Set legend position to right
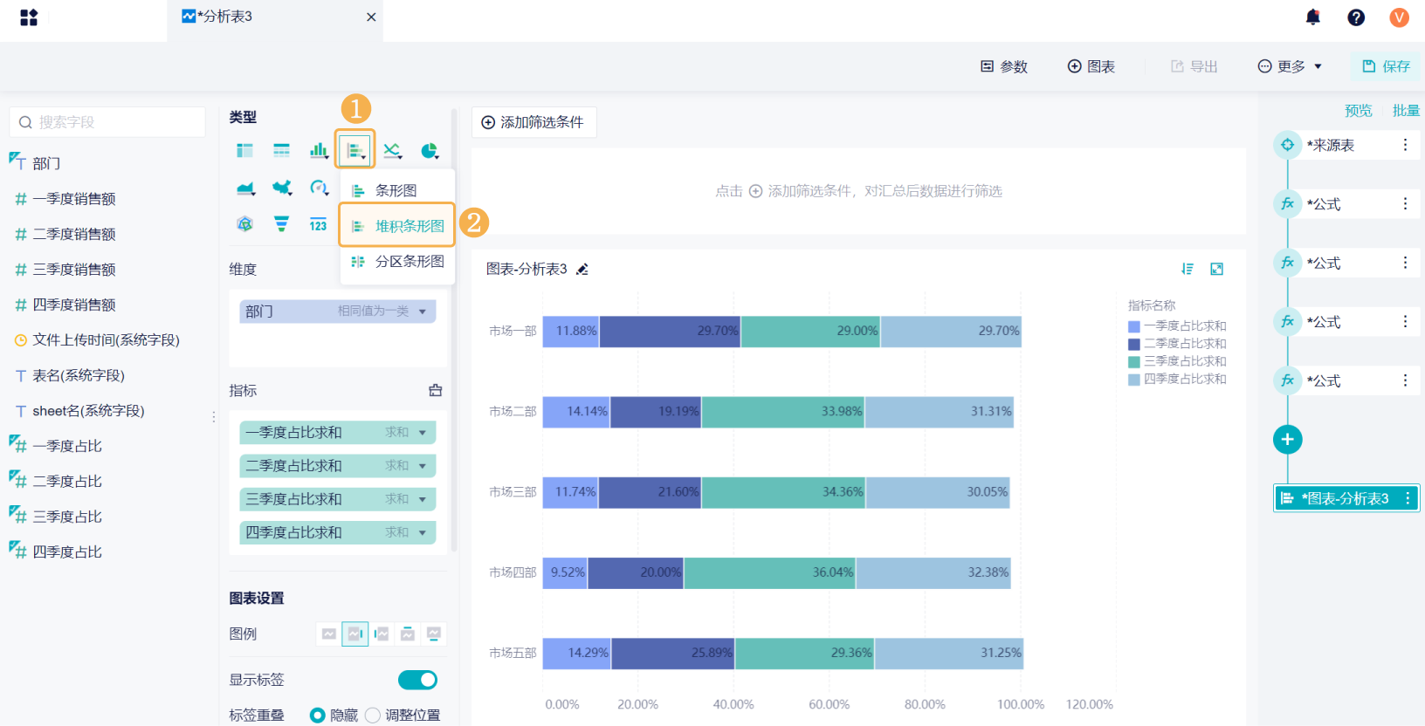Viewport: 1425px width, 726px height. (355, 634)
